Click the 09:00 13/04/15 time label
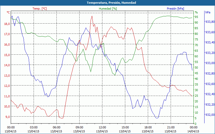 [79, 129]
